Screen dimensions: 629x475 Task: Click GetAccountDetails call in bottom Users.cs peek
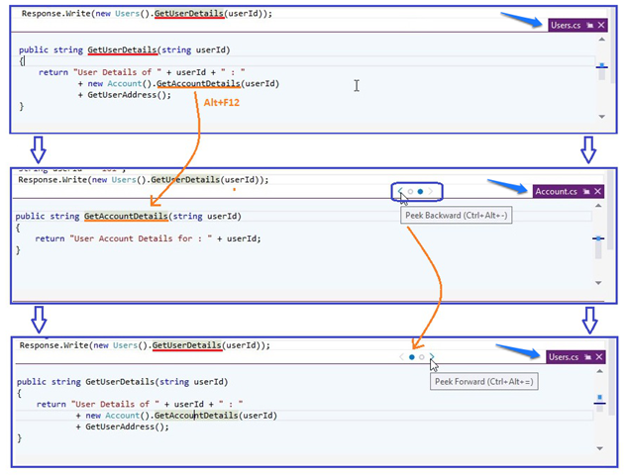pos(196,416)
